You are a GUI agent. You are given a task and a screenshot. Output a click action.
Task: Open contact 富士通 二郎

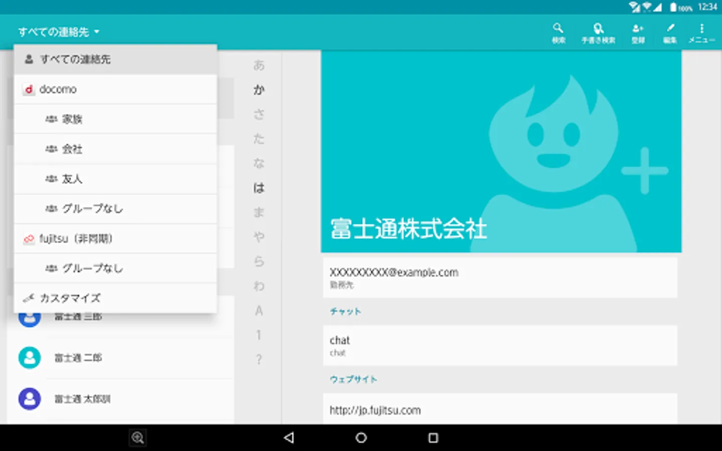point(120,358)
